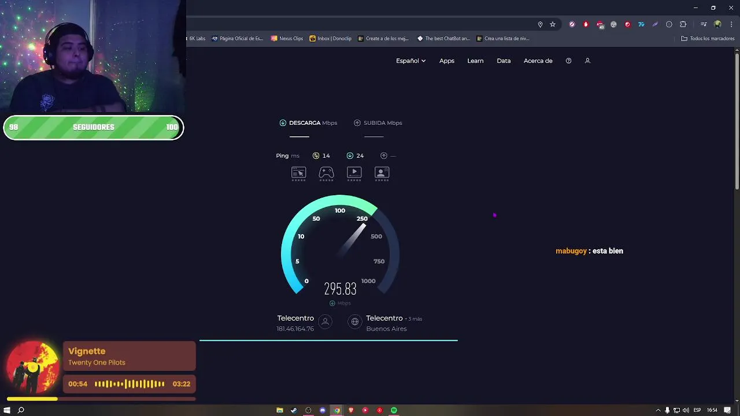Viewport: 740px width, 416px height.
Task: Click the user account icon in Speedtest header
Action: pyautogui.click(x=587, y=61)
